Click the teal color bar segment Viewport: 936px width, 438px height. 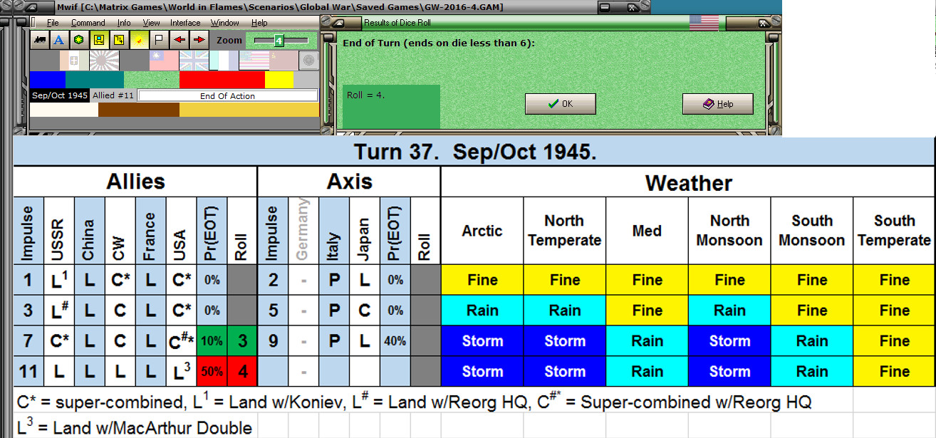(94, 79)
